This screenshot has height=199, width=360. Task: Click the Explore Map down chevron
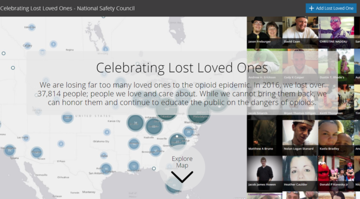[182, 177]
